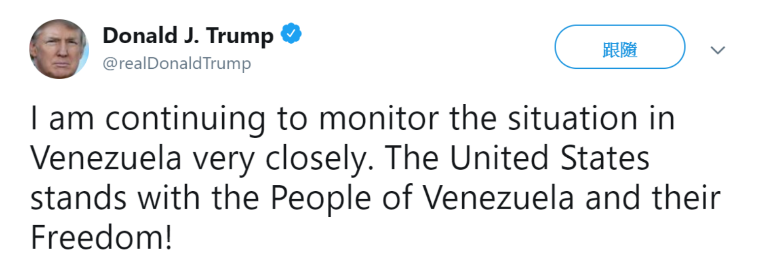Open the @realDonaldTrump handle link
Screen dimensions: 758x263
[176, 64]
